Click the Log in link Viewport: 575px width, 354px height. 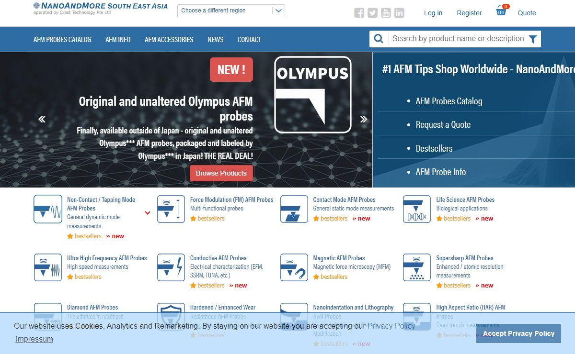[x=433, y=13]
